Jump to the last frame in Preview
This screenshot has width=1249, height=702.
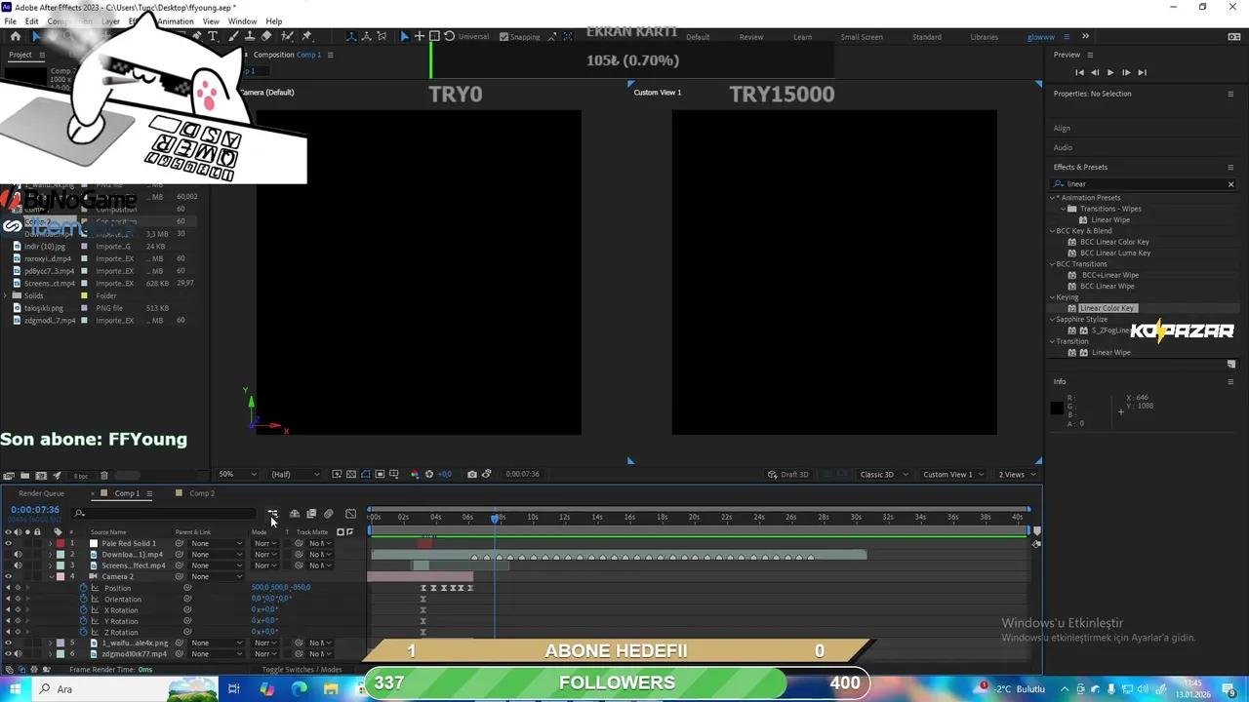1142,72
